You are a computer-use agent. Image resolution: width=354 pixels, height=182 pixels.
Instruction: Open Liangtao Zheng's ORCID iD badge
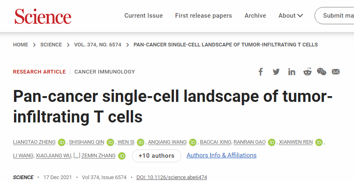[62, 143]
